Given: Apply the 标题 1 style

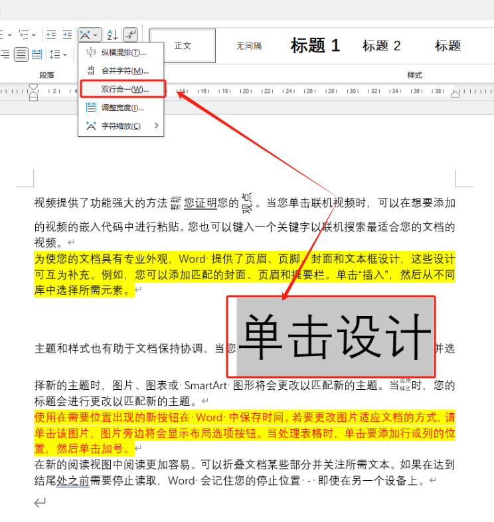Looking at the screenshot, I should point(315,46).
